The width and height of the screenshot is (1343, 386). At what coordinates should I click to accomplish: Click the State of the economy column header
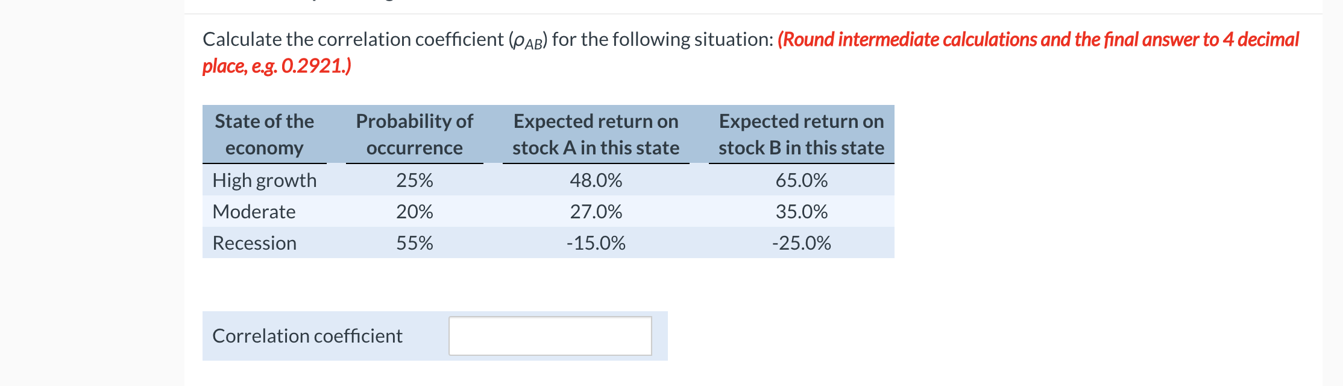tap(264, 134)
